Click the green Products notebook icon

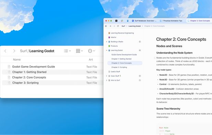pos(109,46)
